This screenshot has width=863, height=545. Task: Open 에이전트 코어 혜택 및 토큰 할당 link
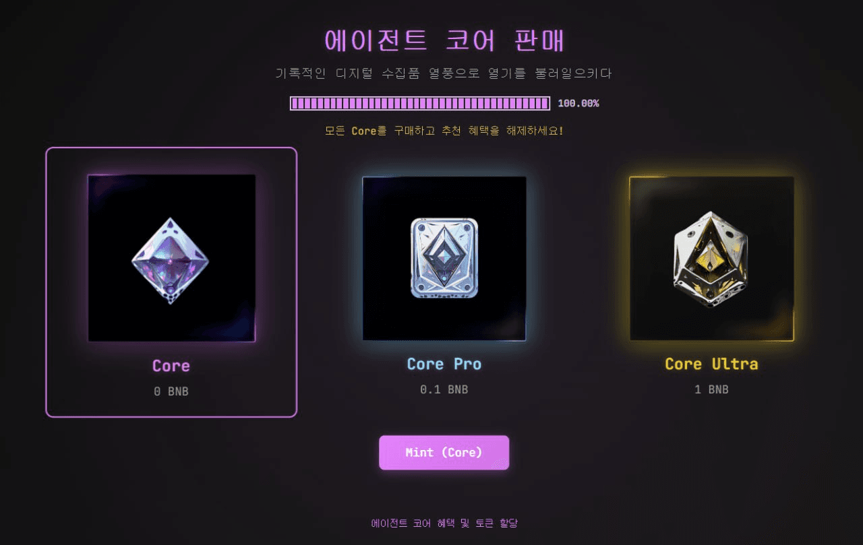[x=444, y=523]
